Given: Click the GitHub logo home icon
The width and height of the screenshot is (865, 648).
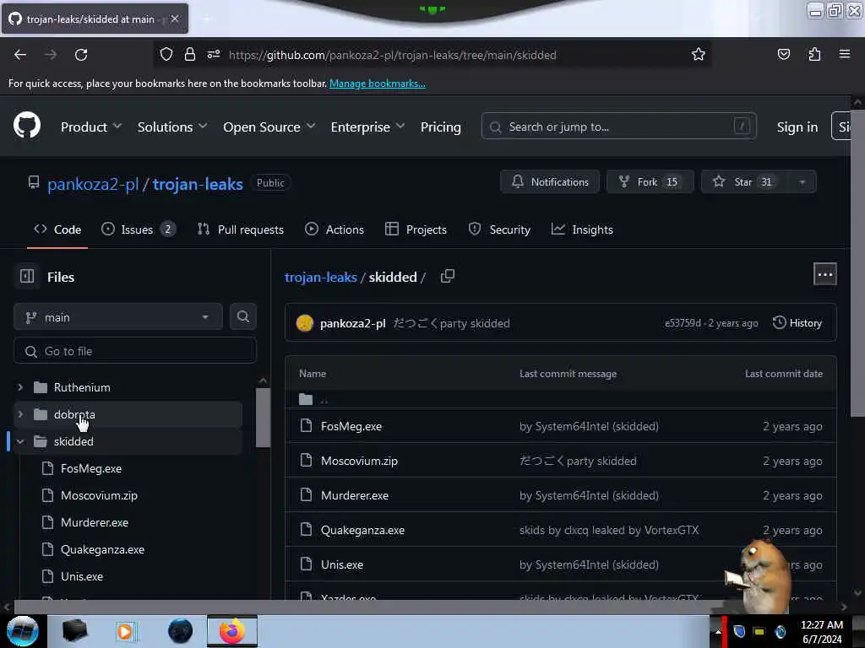Looking at the screenshot, I should click(x=27, y=127).
